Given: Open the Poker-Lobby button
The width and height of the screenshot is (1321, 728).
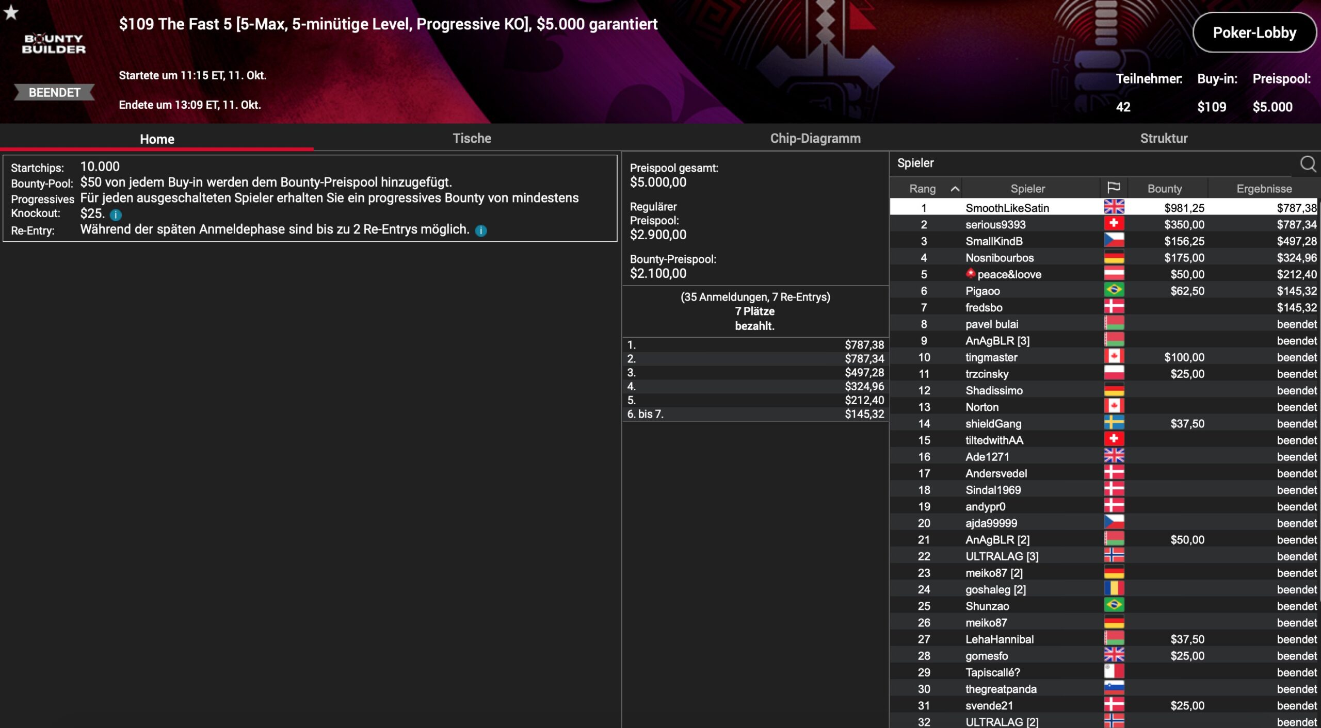Looking at the screenshot, I should click(1254, 33).
